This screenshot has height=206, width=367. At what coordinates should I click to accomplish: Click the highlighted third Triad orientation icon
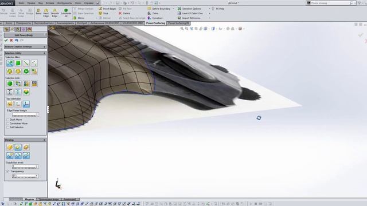pyautogui.click(x=26, y=104)
